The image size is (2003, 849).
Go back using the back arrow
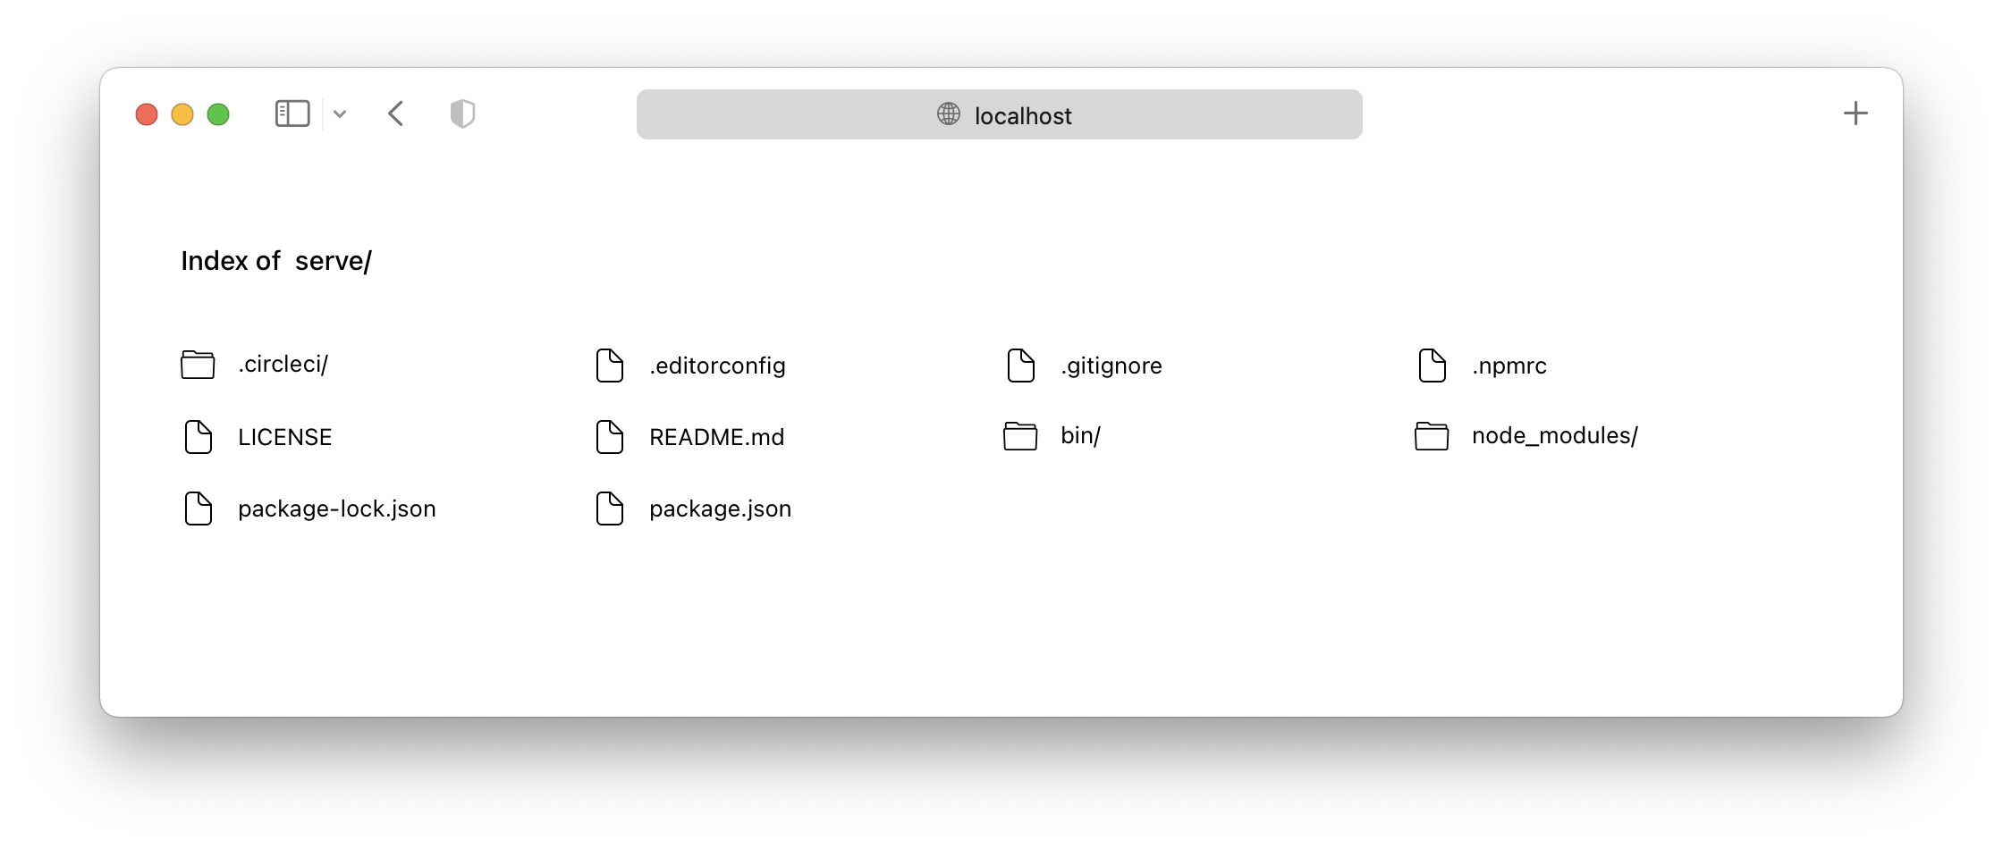click(x=396, y=113)
